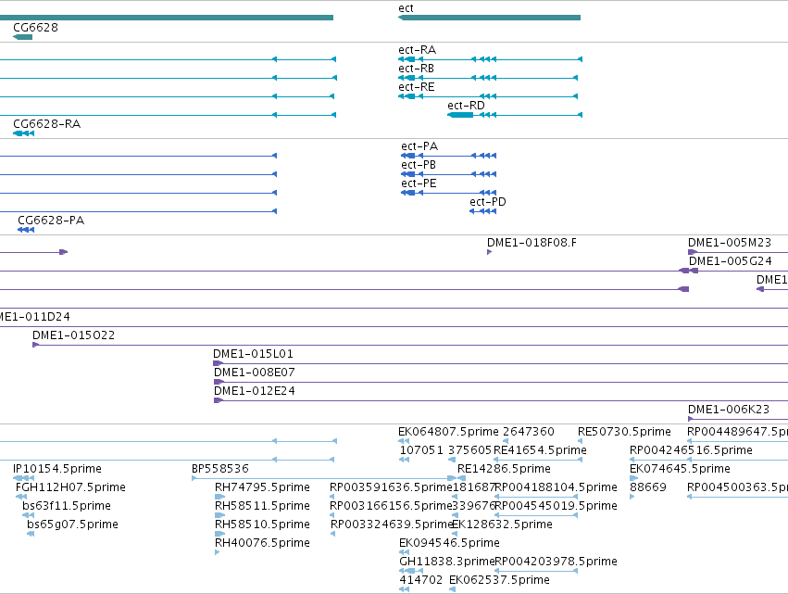Image resolution: width=788 pixels, height=594 pixels.
Task: Select the bs65g07.5prime EST label
Action: (x=72, y=524)
